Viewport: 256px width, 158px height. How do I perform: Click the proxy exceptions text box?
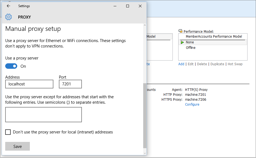pos(44,115)
